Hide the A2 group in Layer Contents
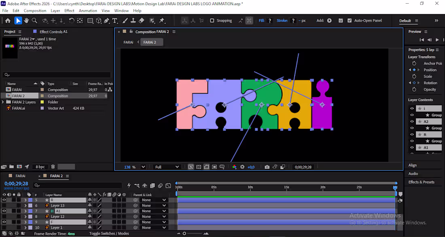Viewport: 445px width, 237px height. [x=412, y=122]
